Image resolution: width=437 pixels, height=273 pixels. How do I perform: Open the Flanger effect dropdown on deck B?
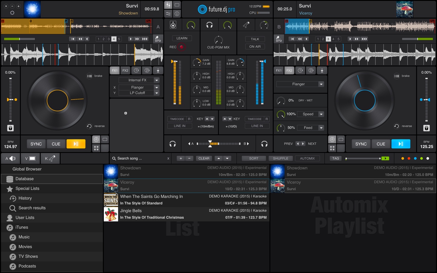point(300,84)
